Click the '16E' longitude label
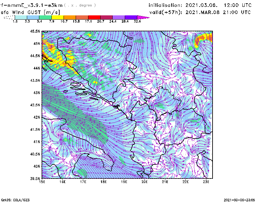Screen dimensions: 262x202 point(63,182)
